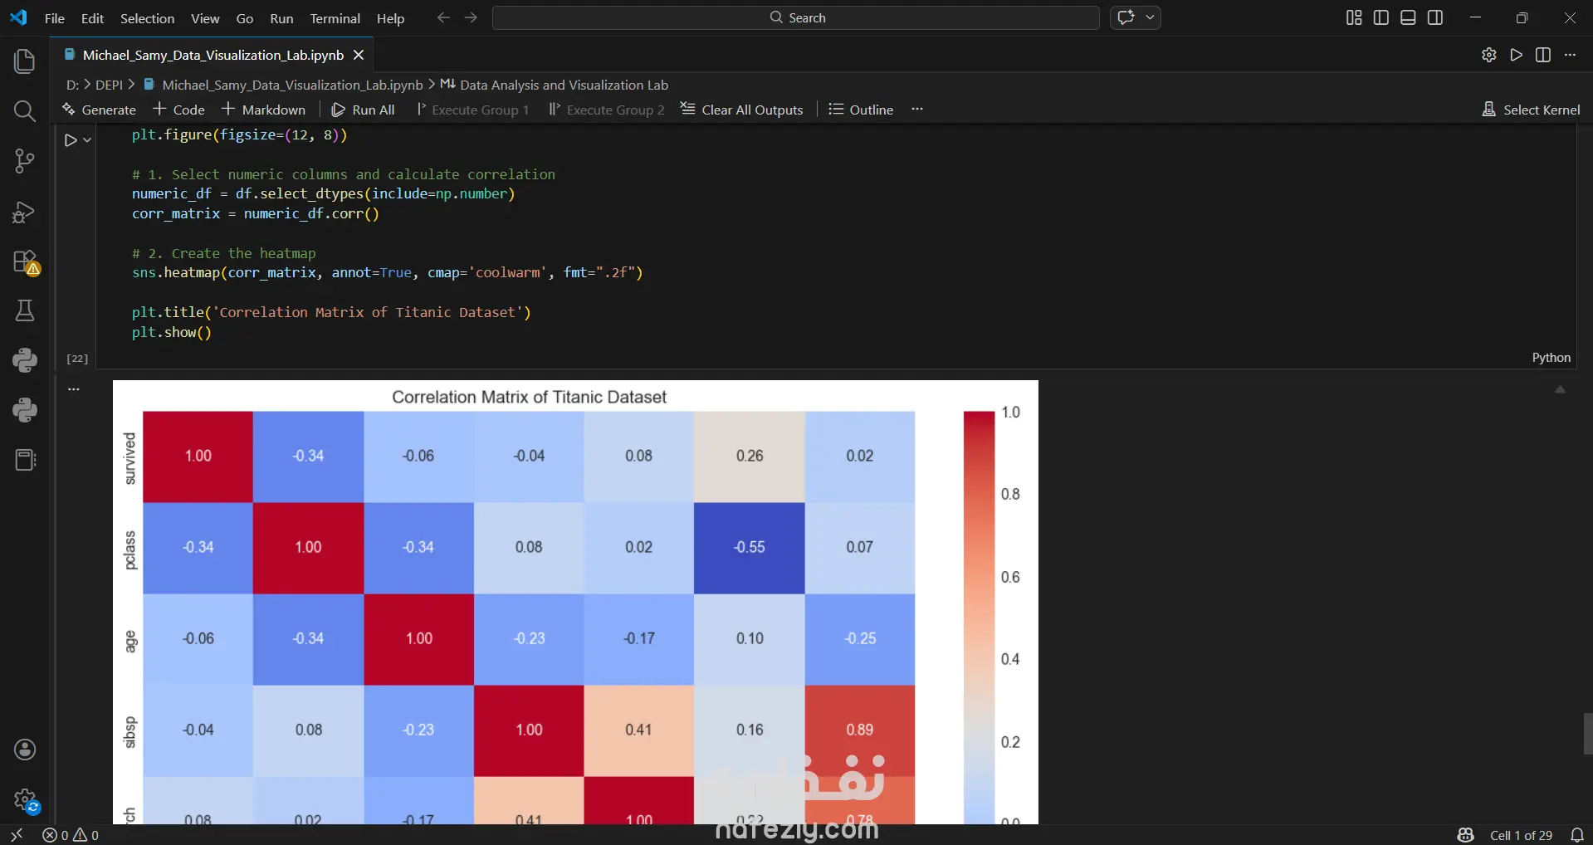Viewport: 1593px width, 845px height.
Task: Select the Michael_Samy_Data_Visualization_Lab.ipynb editor tab
Action: pos(213,55)
